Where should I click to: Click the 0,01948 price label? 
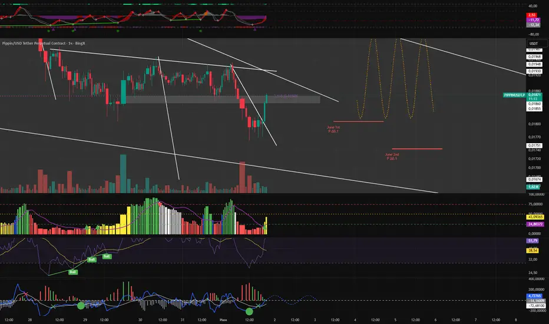pos(534,64)
